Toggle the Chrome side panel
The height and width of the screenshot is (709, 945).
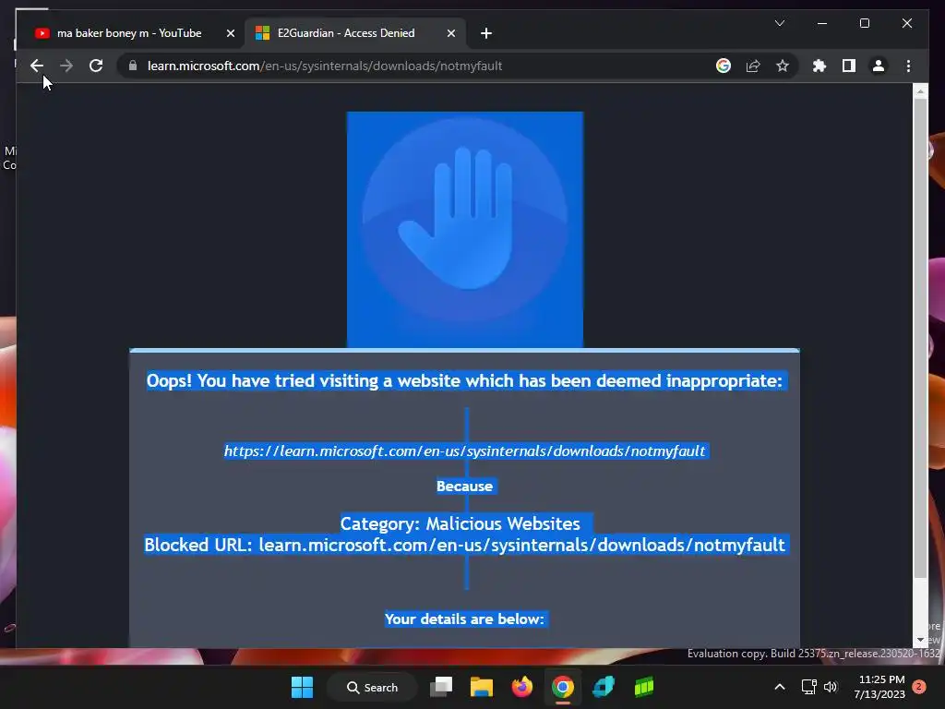pyautogui.click(x=849, y=66)
